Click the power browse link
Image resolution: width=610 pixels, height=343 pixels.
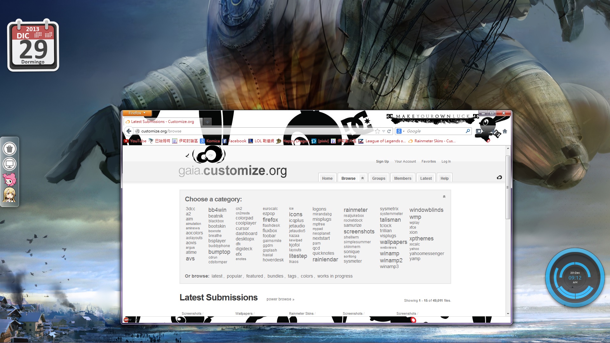(280, 299)
